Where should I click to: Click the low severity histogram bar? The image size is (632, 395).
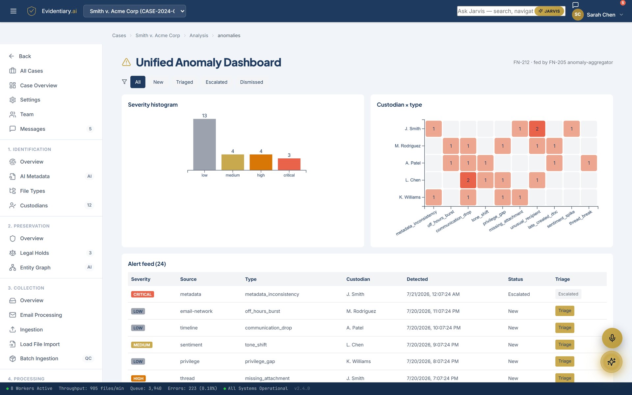[204, 145]
